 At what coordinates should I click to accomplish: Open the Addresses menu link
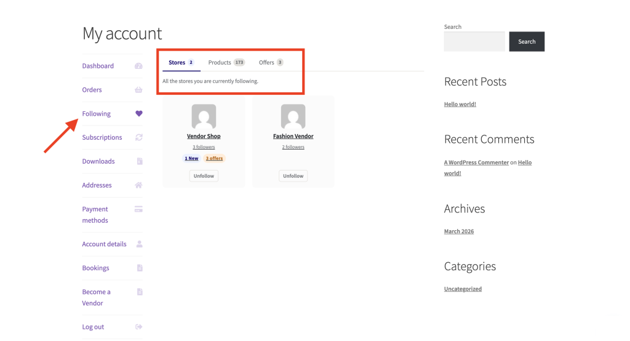[97, 185]
